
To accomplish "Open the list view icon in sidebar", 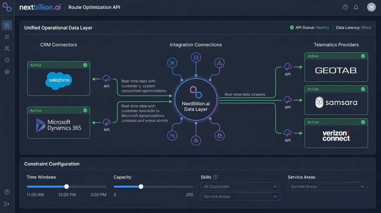I will [7, 37].
